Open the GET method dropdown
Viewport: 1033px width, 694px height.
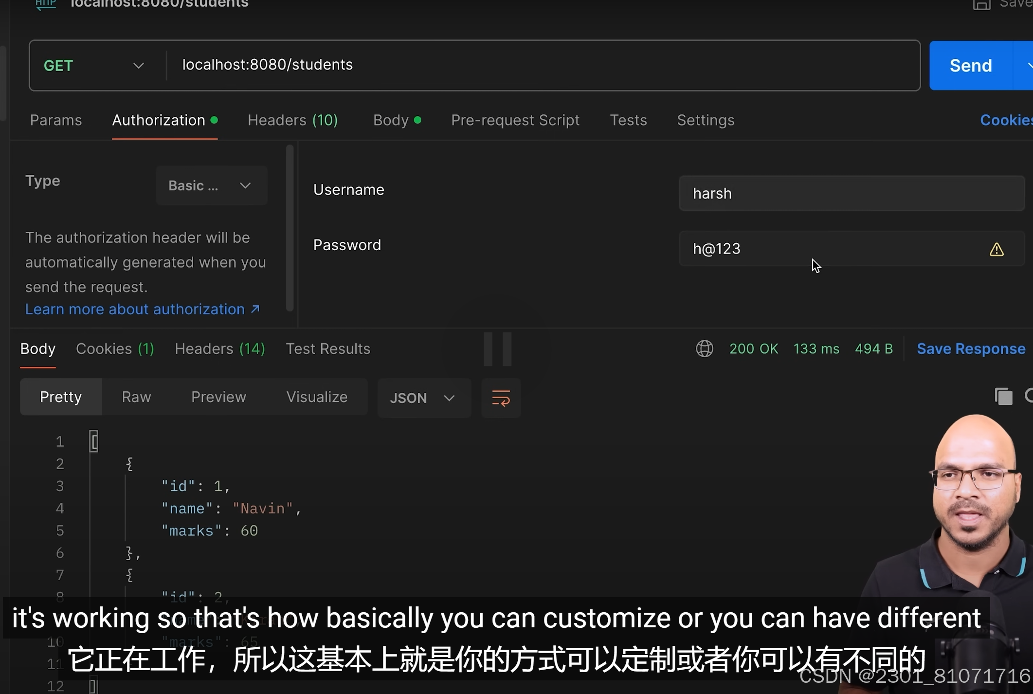point(138,65)
